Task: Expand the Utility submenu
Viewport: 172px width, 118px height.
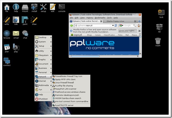Action: (x=43, y=51)
